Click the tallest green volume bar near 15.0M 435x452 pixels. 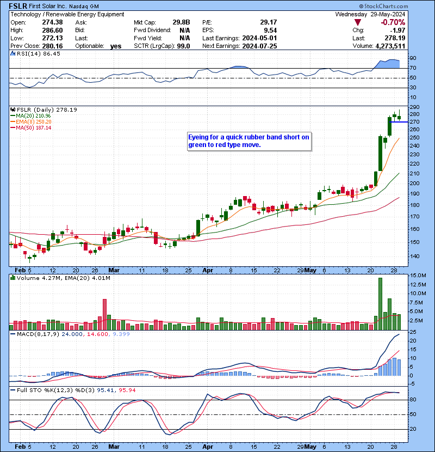point(380,304)
